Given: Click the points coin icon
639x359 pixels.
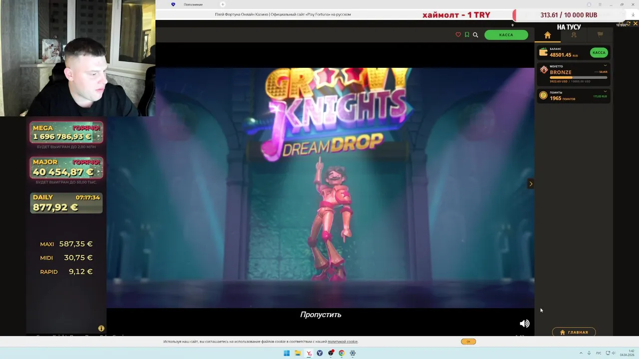Looking at the screenshot, I should (x=543, y=95).
